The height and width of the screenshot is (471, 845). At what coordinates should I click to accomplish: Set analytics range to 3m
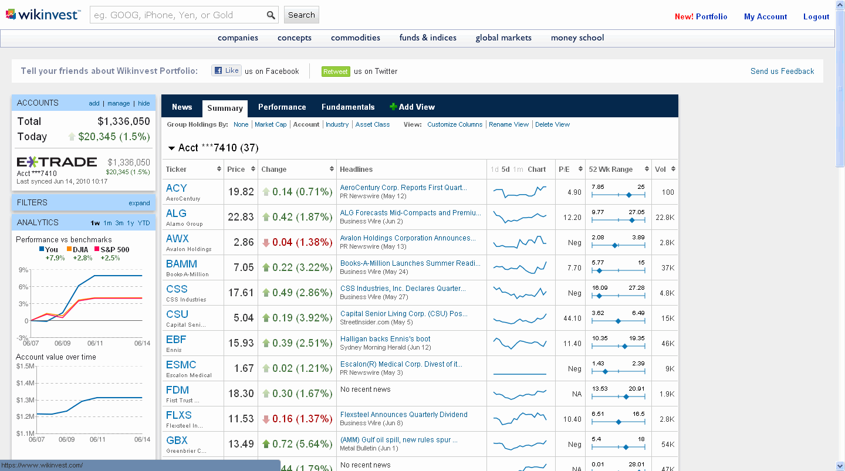(119, 223)
